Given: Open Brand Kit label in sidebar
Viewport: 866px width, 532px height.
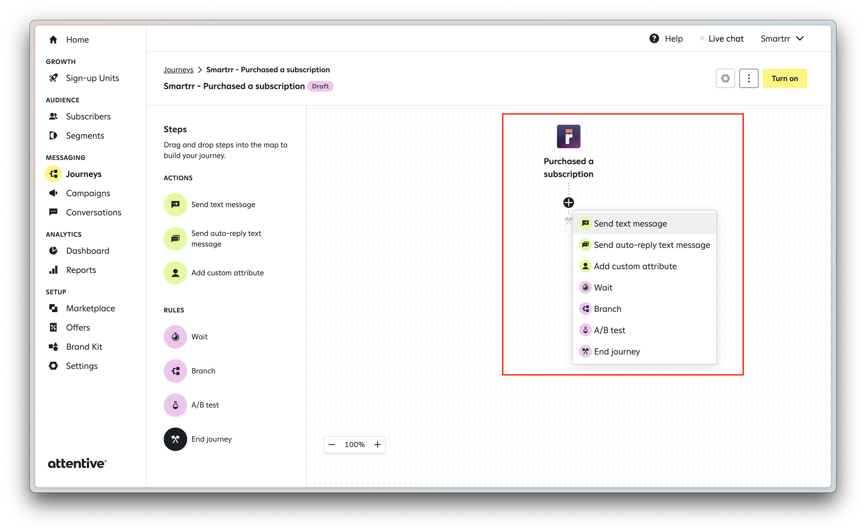Looking at the screenshot, I should (x=84, y=346).
